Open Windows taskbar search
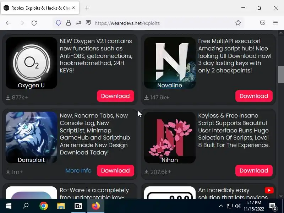The image size is (284, 213). pos(26,206)
